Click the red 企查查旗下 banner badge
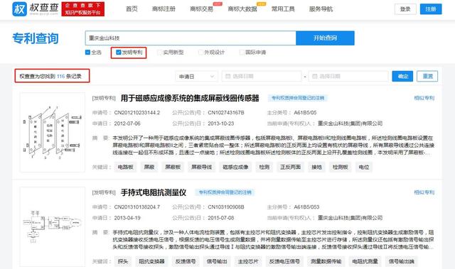The height and width of the screenshot is (269, 455). (x=83, y=9)
